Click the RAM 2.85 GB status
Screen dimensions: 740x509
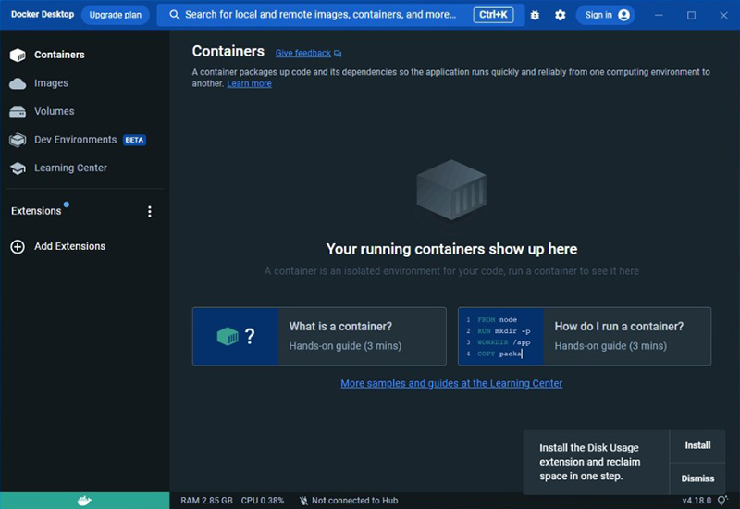tap(206, 501)
